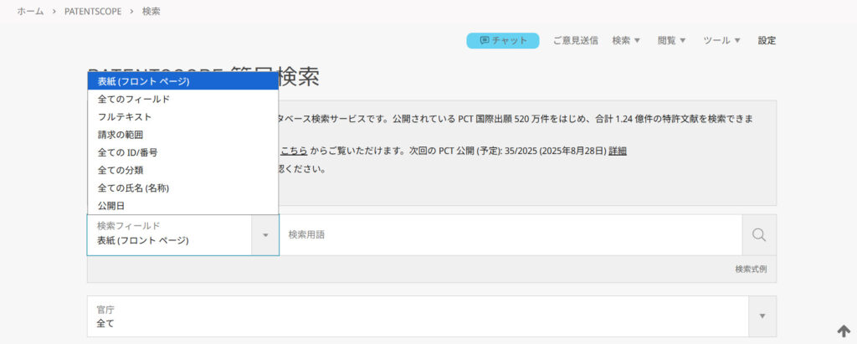Select 公開日 from the field list
Screen dimensions: 857x344
click(x=111, y=205)
